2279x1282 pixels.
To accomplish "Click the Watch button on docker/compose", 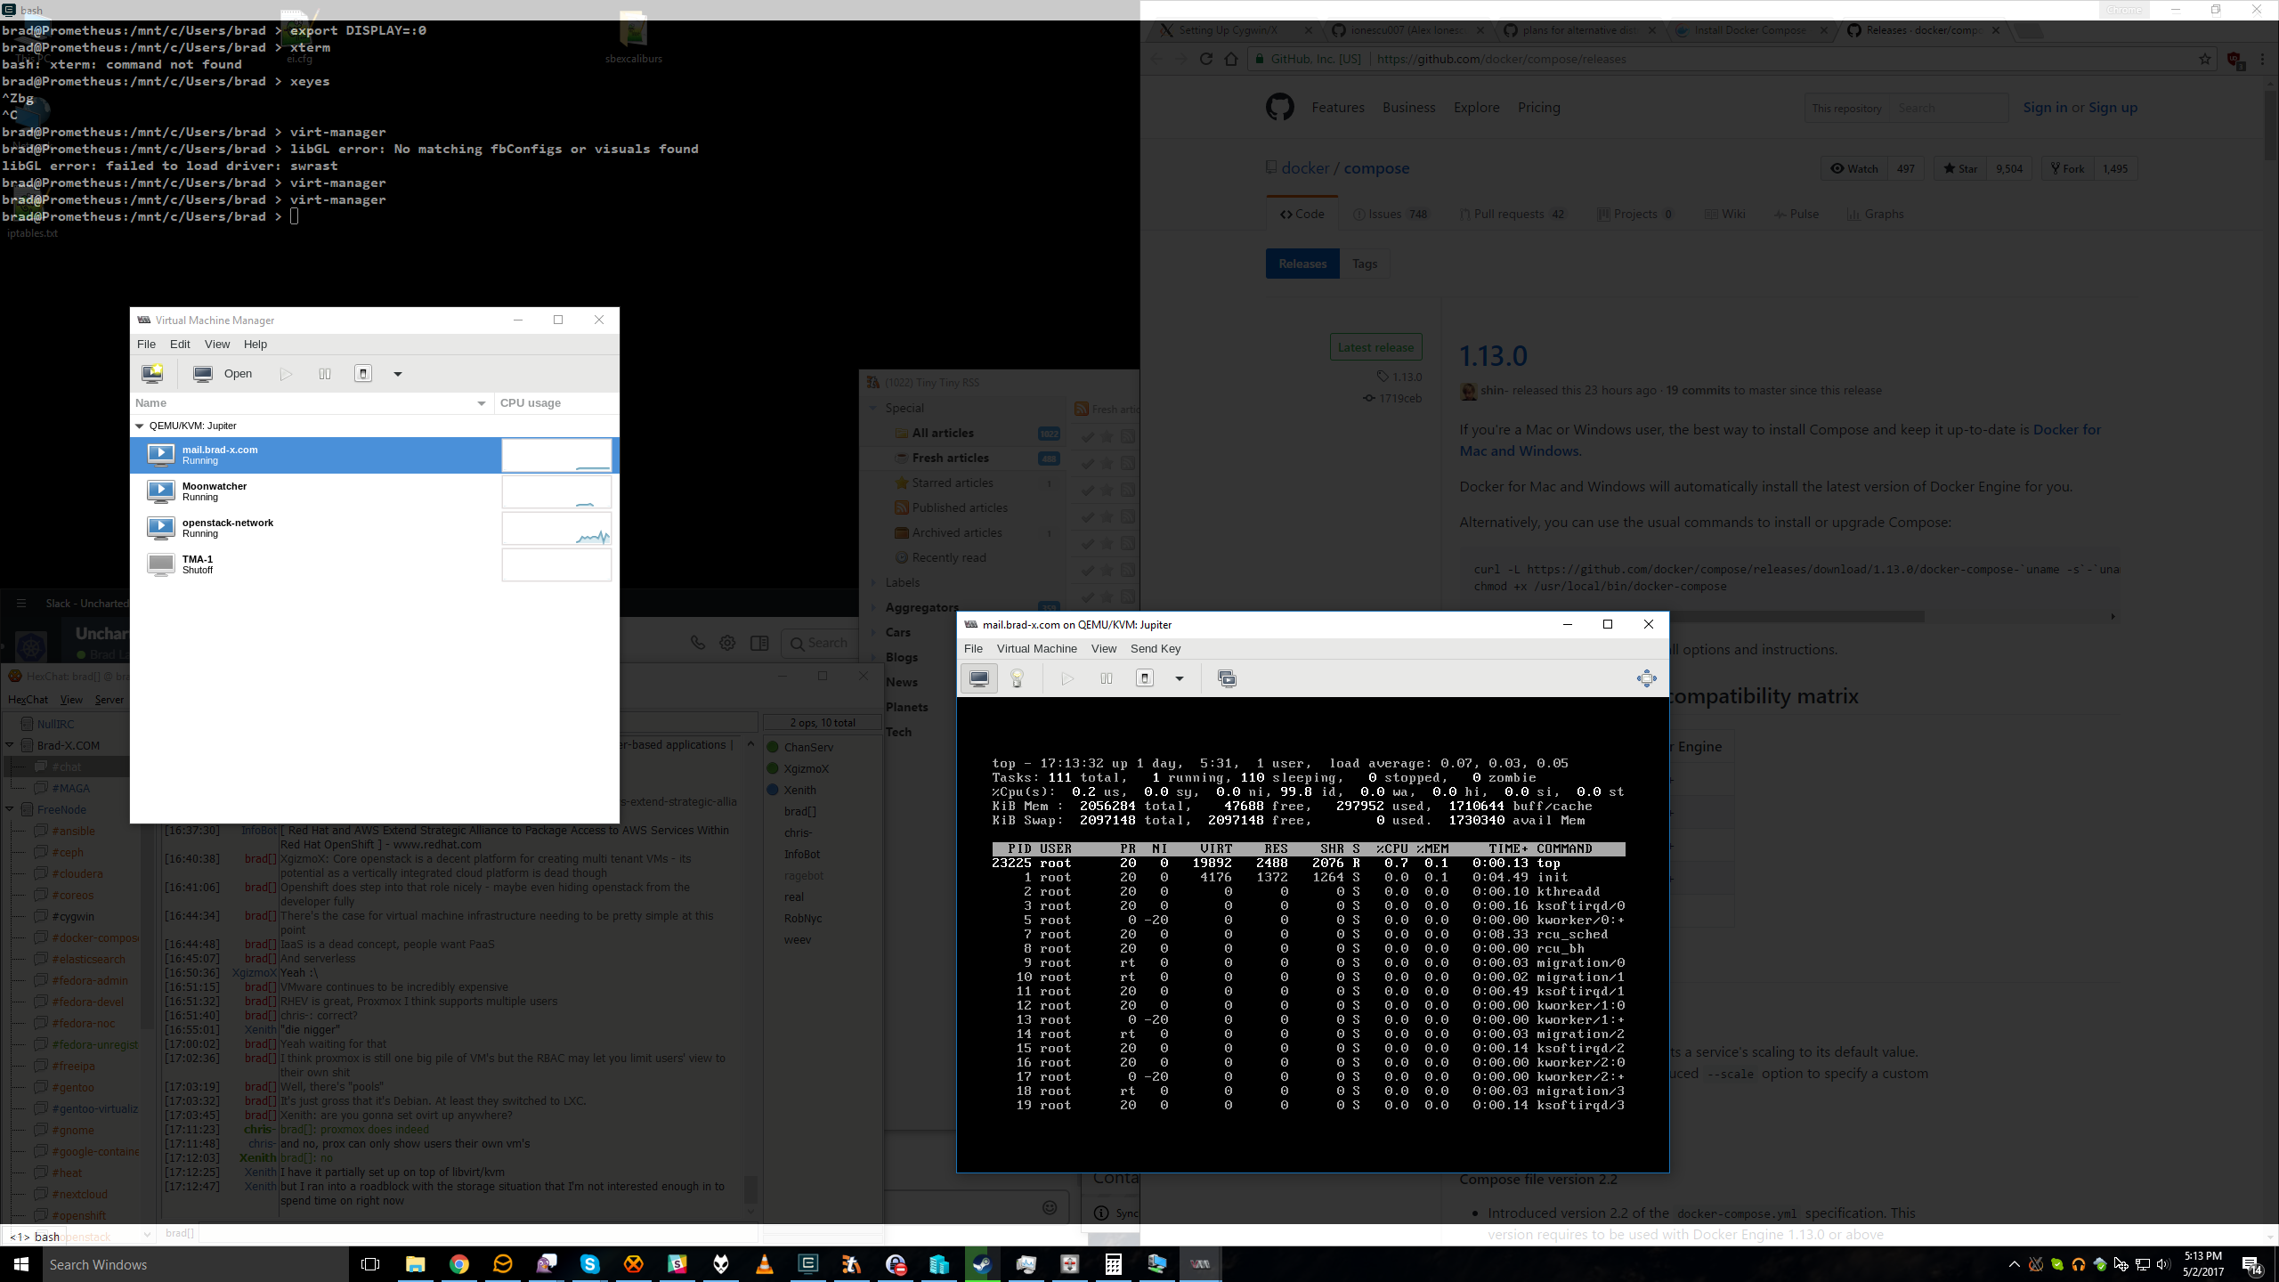I will coord(1853,168).
